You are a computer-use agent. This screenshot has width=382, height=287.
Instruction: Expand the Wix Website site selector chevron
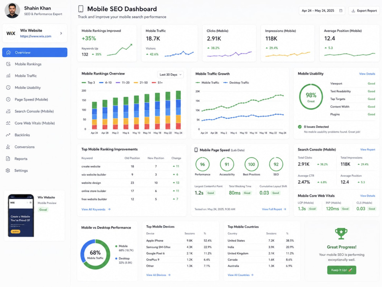point(61,33)
